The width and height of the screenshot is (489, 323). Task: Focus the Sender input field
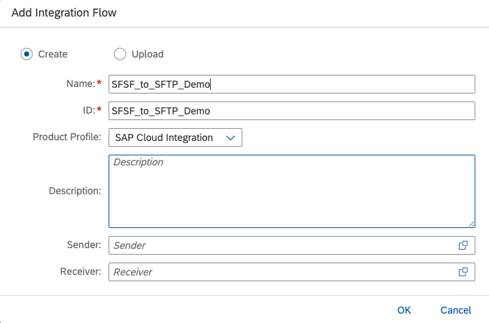point(292,245)
